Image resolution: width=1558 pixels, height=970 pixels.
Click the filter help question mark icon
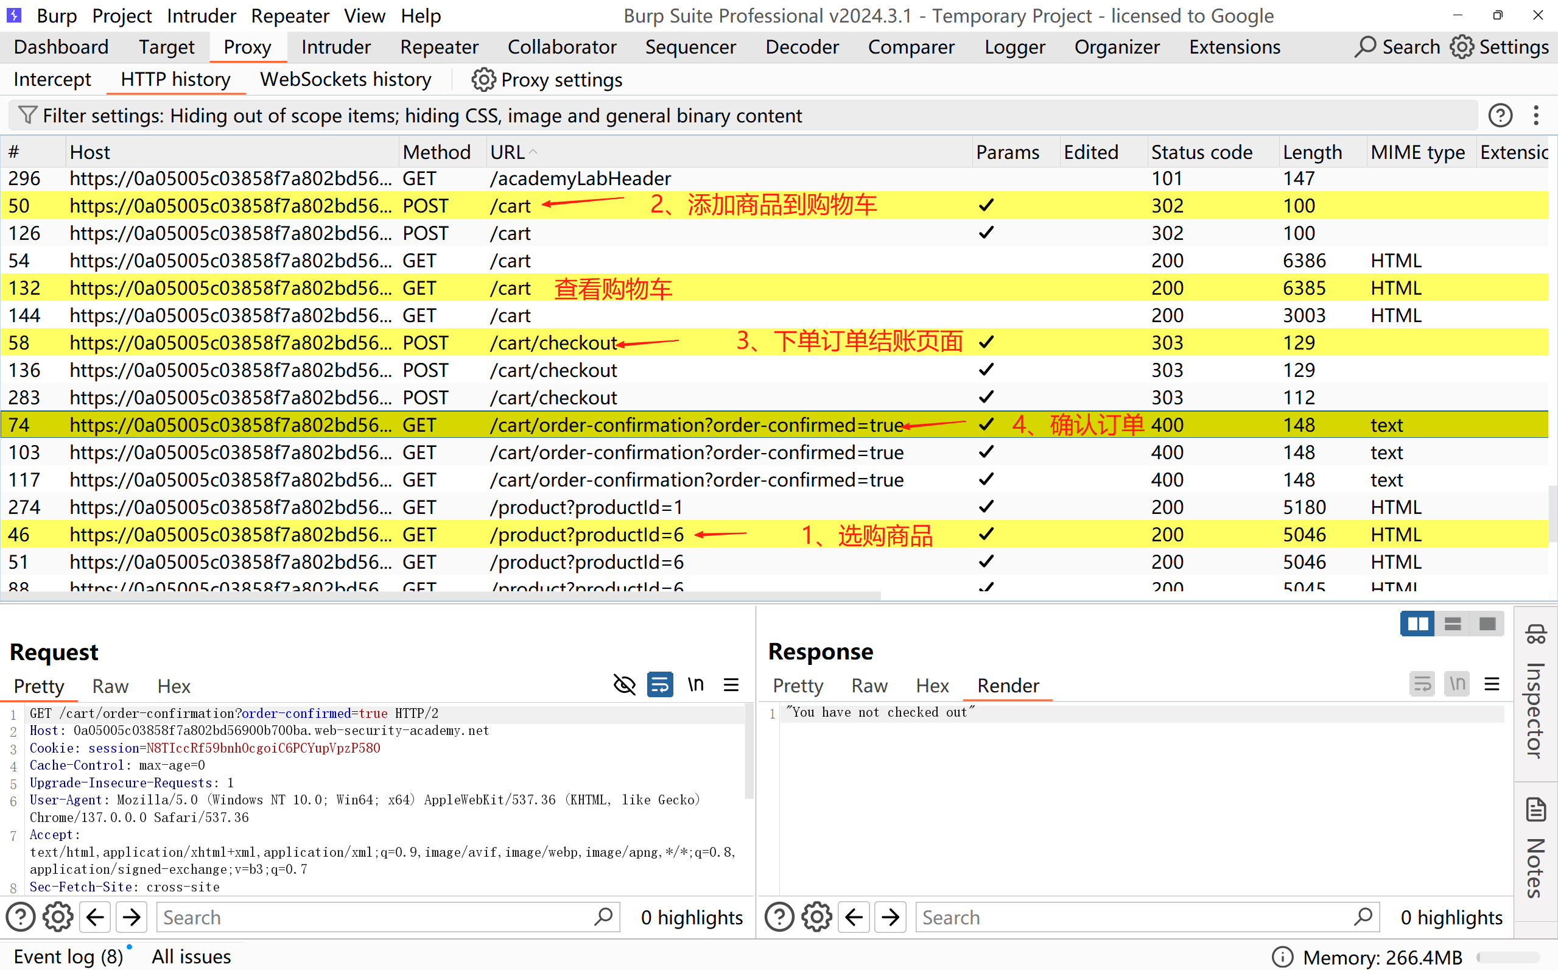click(x=1500, y=116)
